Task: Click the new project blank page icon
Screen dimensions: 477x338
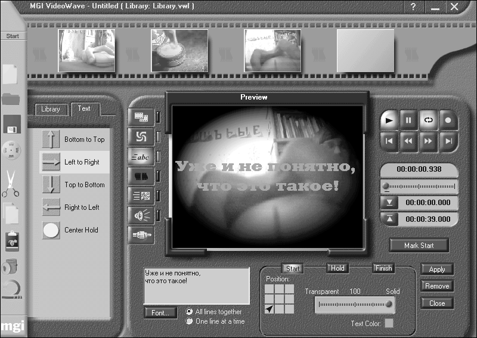Action: tap(10, 74)
